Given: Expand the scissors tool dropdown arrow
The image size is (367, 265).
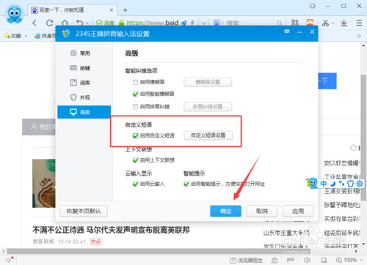Looking at the screenshot, I should pyautogui.click(x=333, y=23).
